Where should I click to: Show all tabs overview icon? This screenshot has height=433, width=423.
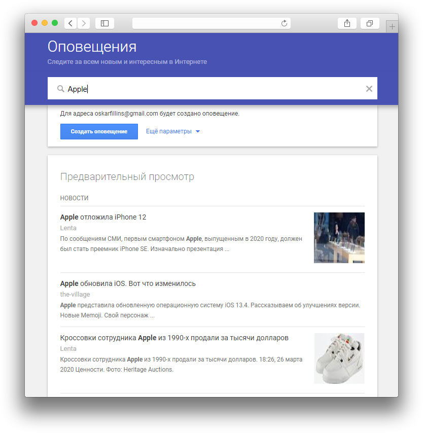click(x=370, y=23)
